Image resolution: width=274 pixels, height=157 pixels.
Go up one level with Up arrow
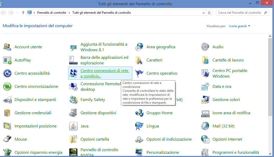coord(23,13)
